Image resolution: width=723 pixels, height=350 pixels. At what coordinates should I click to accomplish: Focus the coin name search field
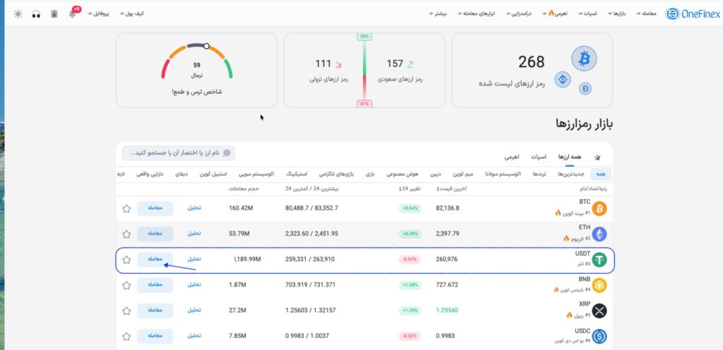[x=179, y=153]
